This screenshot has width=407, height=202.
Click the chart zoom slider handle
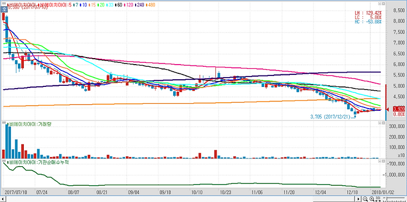[x=387, y=199]
